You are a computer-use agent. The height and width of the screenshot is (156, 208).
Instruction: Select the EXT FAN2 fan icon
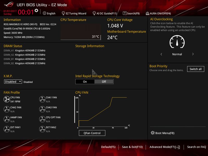coord(42,129)
